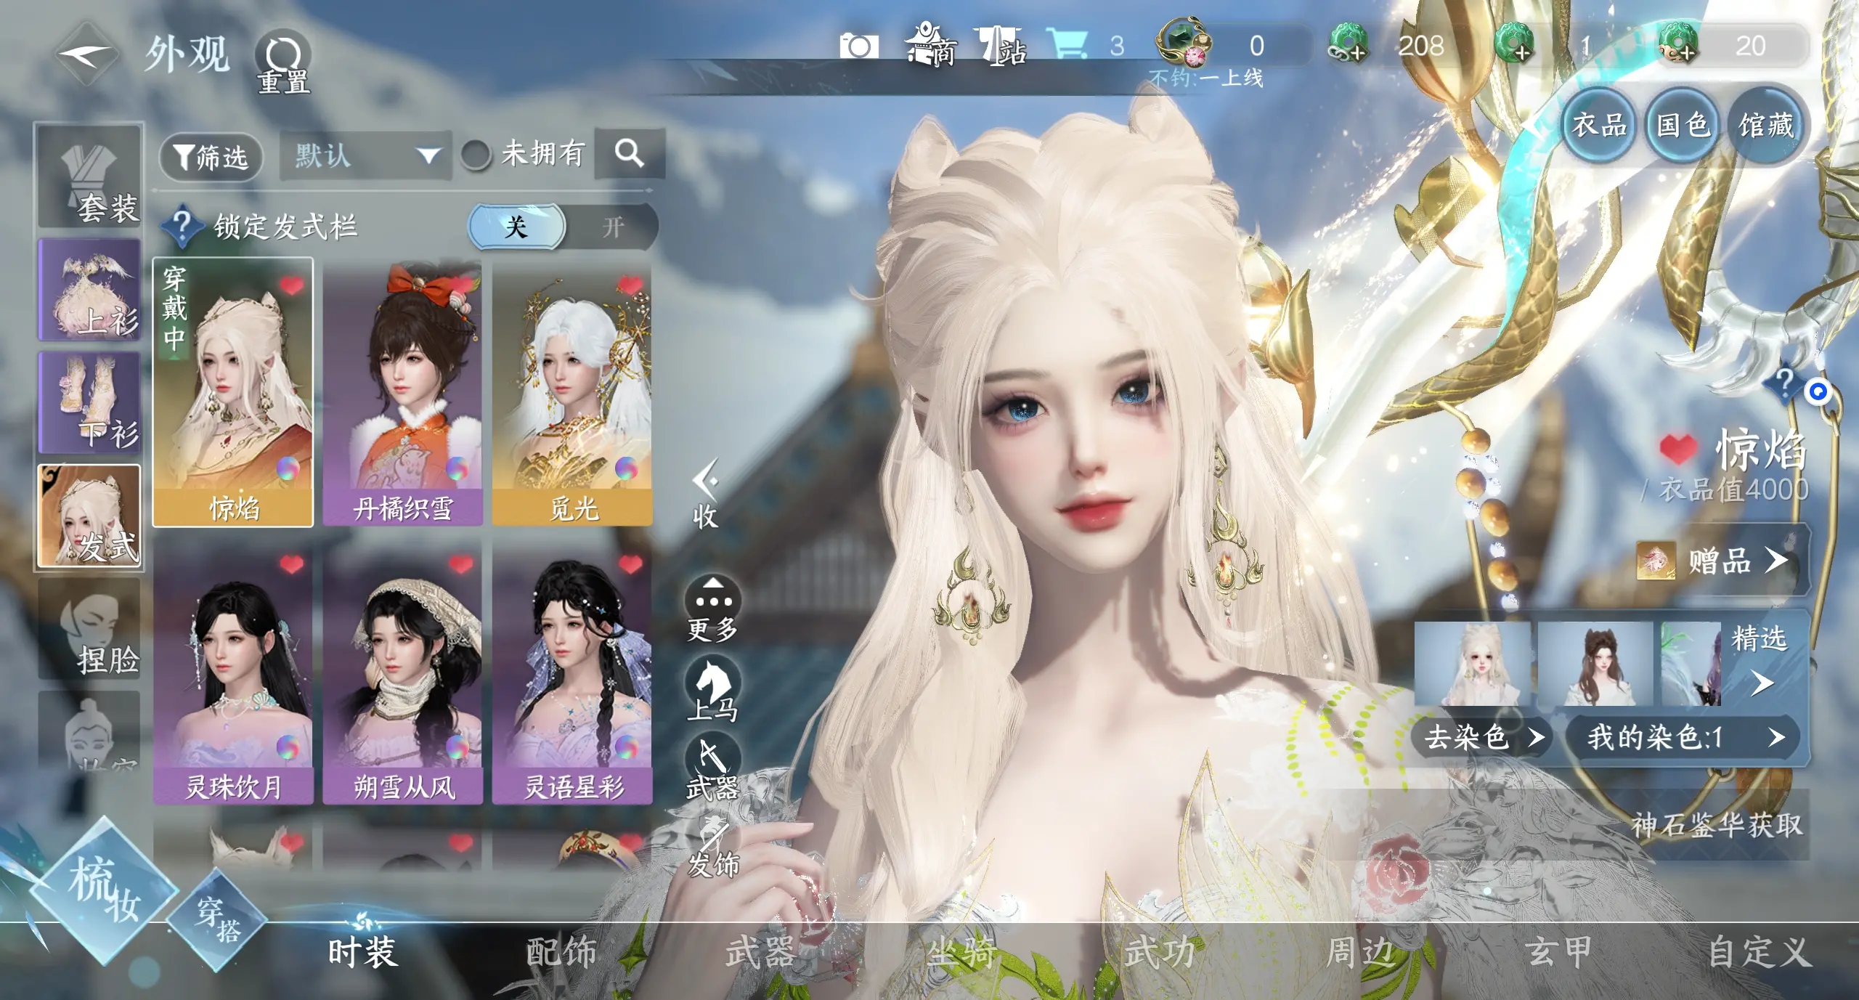The width and height of the screenshot is (1859, 1000).
Task: Switch to the 配饰 accessories tab
Action: (x=561, y=951)
